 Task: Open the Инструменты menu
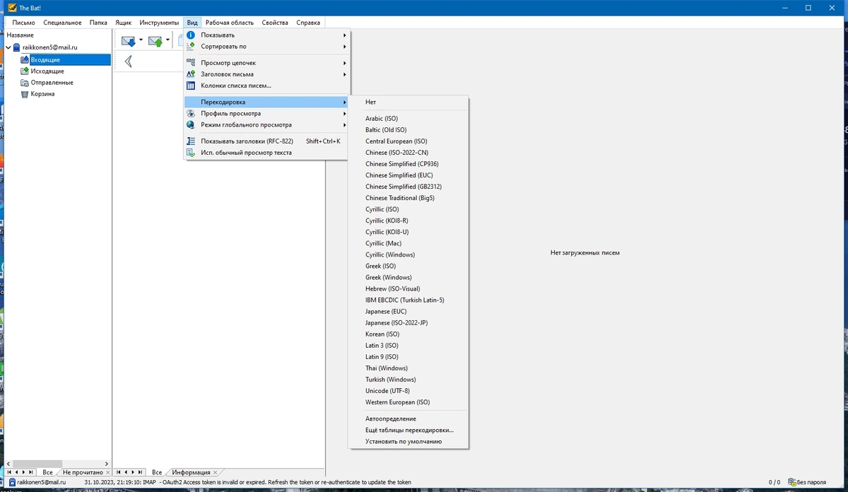point(159,23)
